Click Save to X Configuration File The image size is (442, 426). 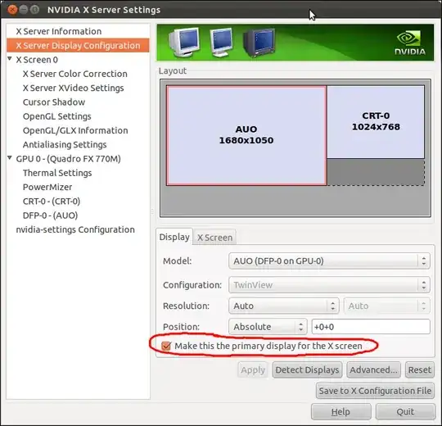coord(375,391)
